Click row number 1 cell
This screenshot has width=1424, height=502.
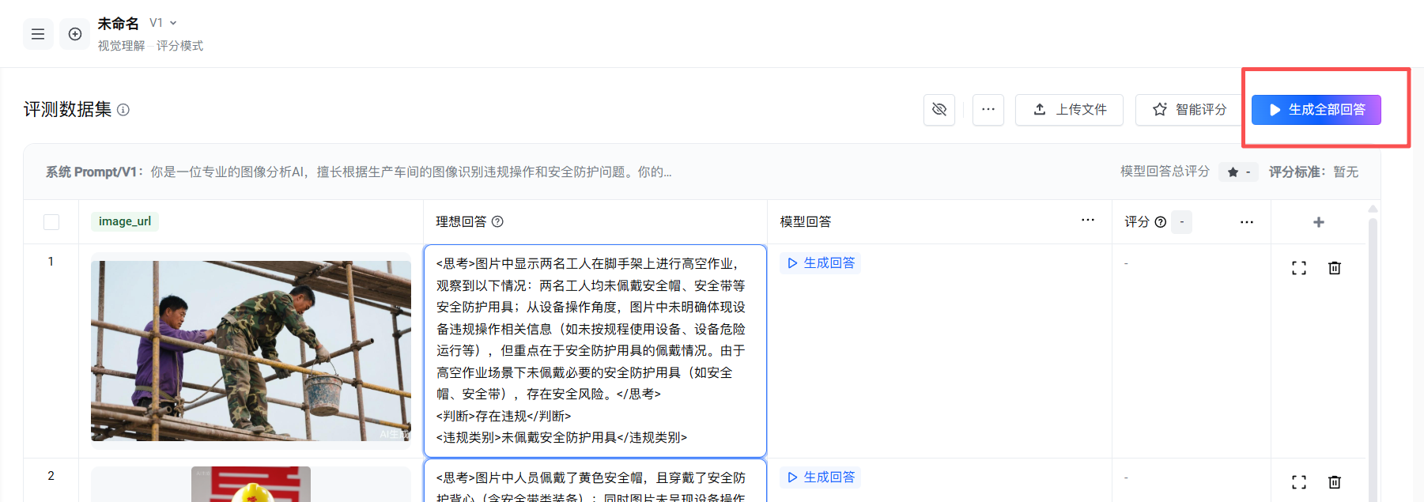[x=51, y=262]
